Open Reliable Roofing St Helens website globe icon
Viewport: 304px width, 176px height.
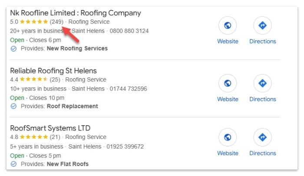228,83
